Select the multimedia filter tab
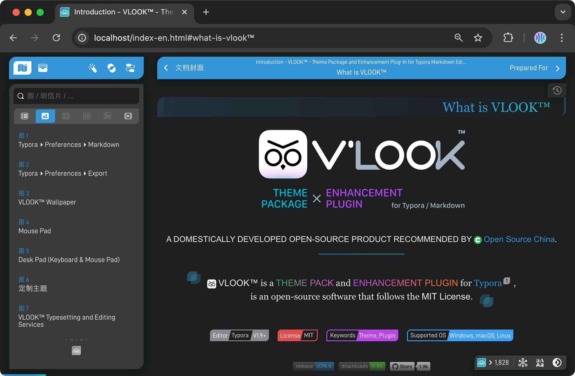Image resolution: width=575 pixels, height=376 pixels. [x=128, y=116]
